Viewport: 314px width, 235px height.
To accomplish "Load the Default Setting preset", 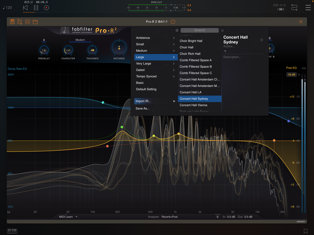I will (156, 89).
